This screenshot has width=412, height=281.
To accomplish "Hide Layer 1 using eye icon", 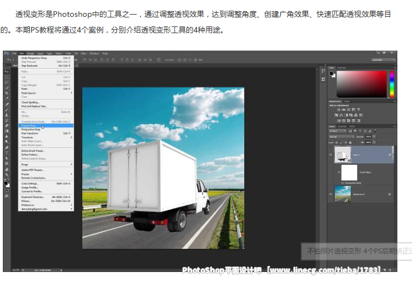I will coord(331,155).
